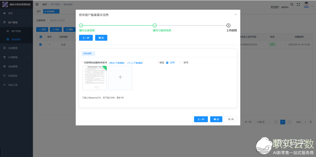Viewport: 316px width, 157px height.
Task: Click step 1 check icon 填写主体信息
Action: [81, 25]
